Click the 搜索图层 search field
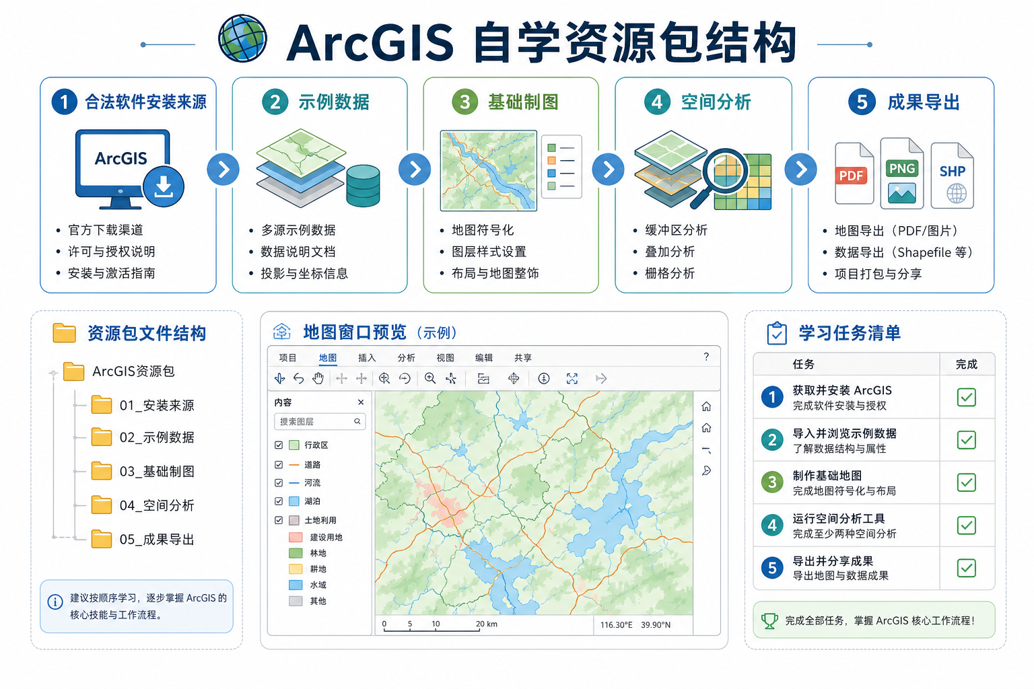1034x689 pixels. click(320, 421)
